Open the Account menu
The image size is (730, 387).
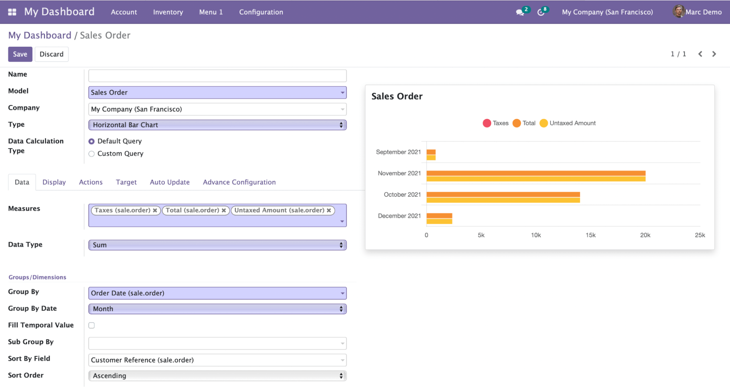tap(124, 12)
